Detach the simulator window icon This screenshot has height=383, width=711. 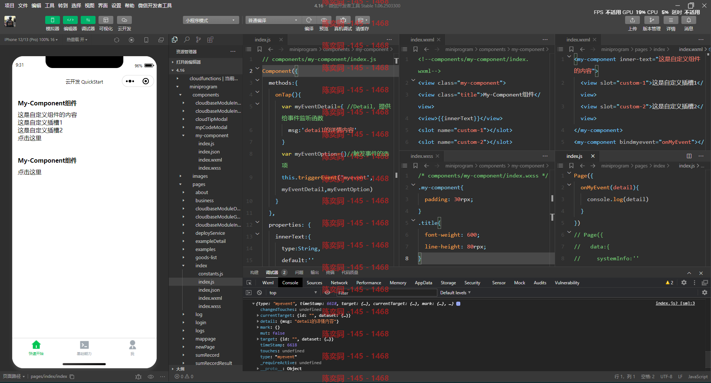tap(161, 40)
